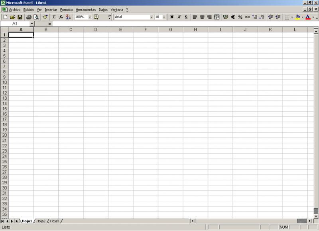
Task: Select the Hoja1 sheet tab
Action: (x=27, y=221)
